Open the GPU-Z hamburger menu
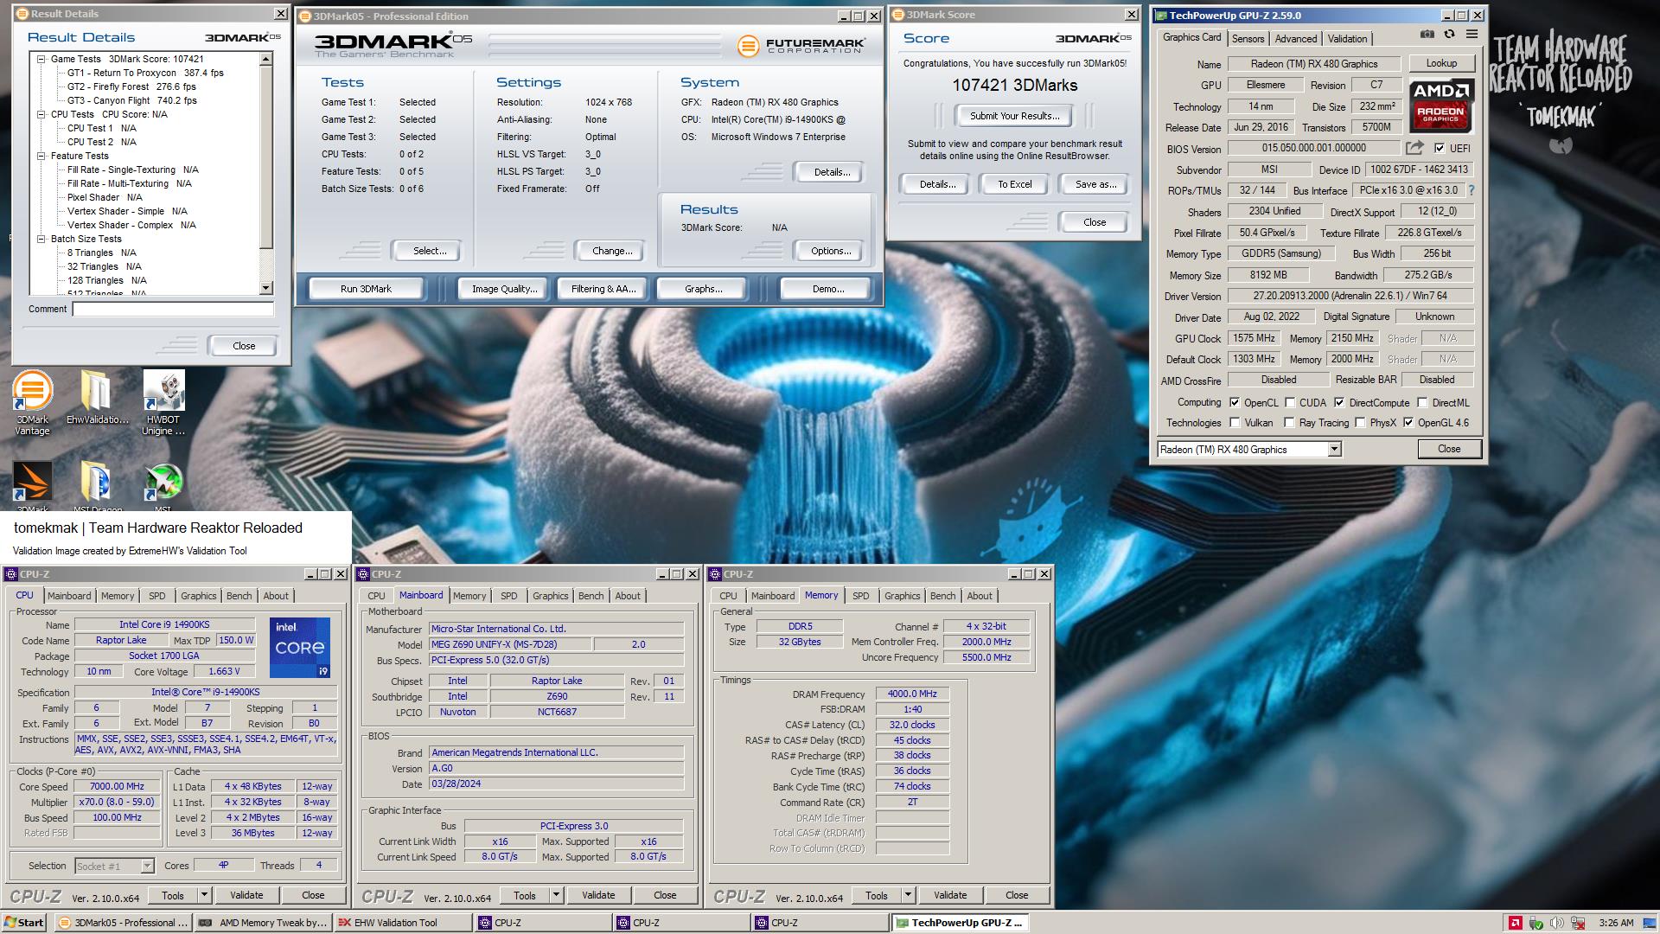1660x934 pixels. (1472, 34)
